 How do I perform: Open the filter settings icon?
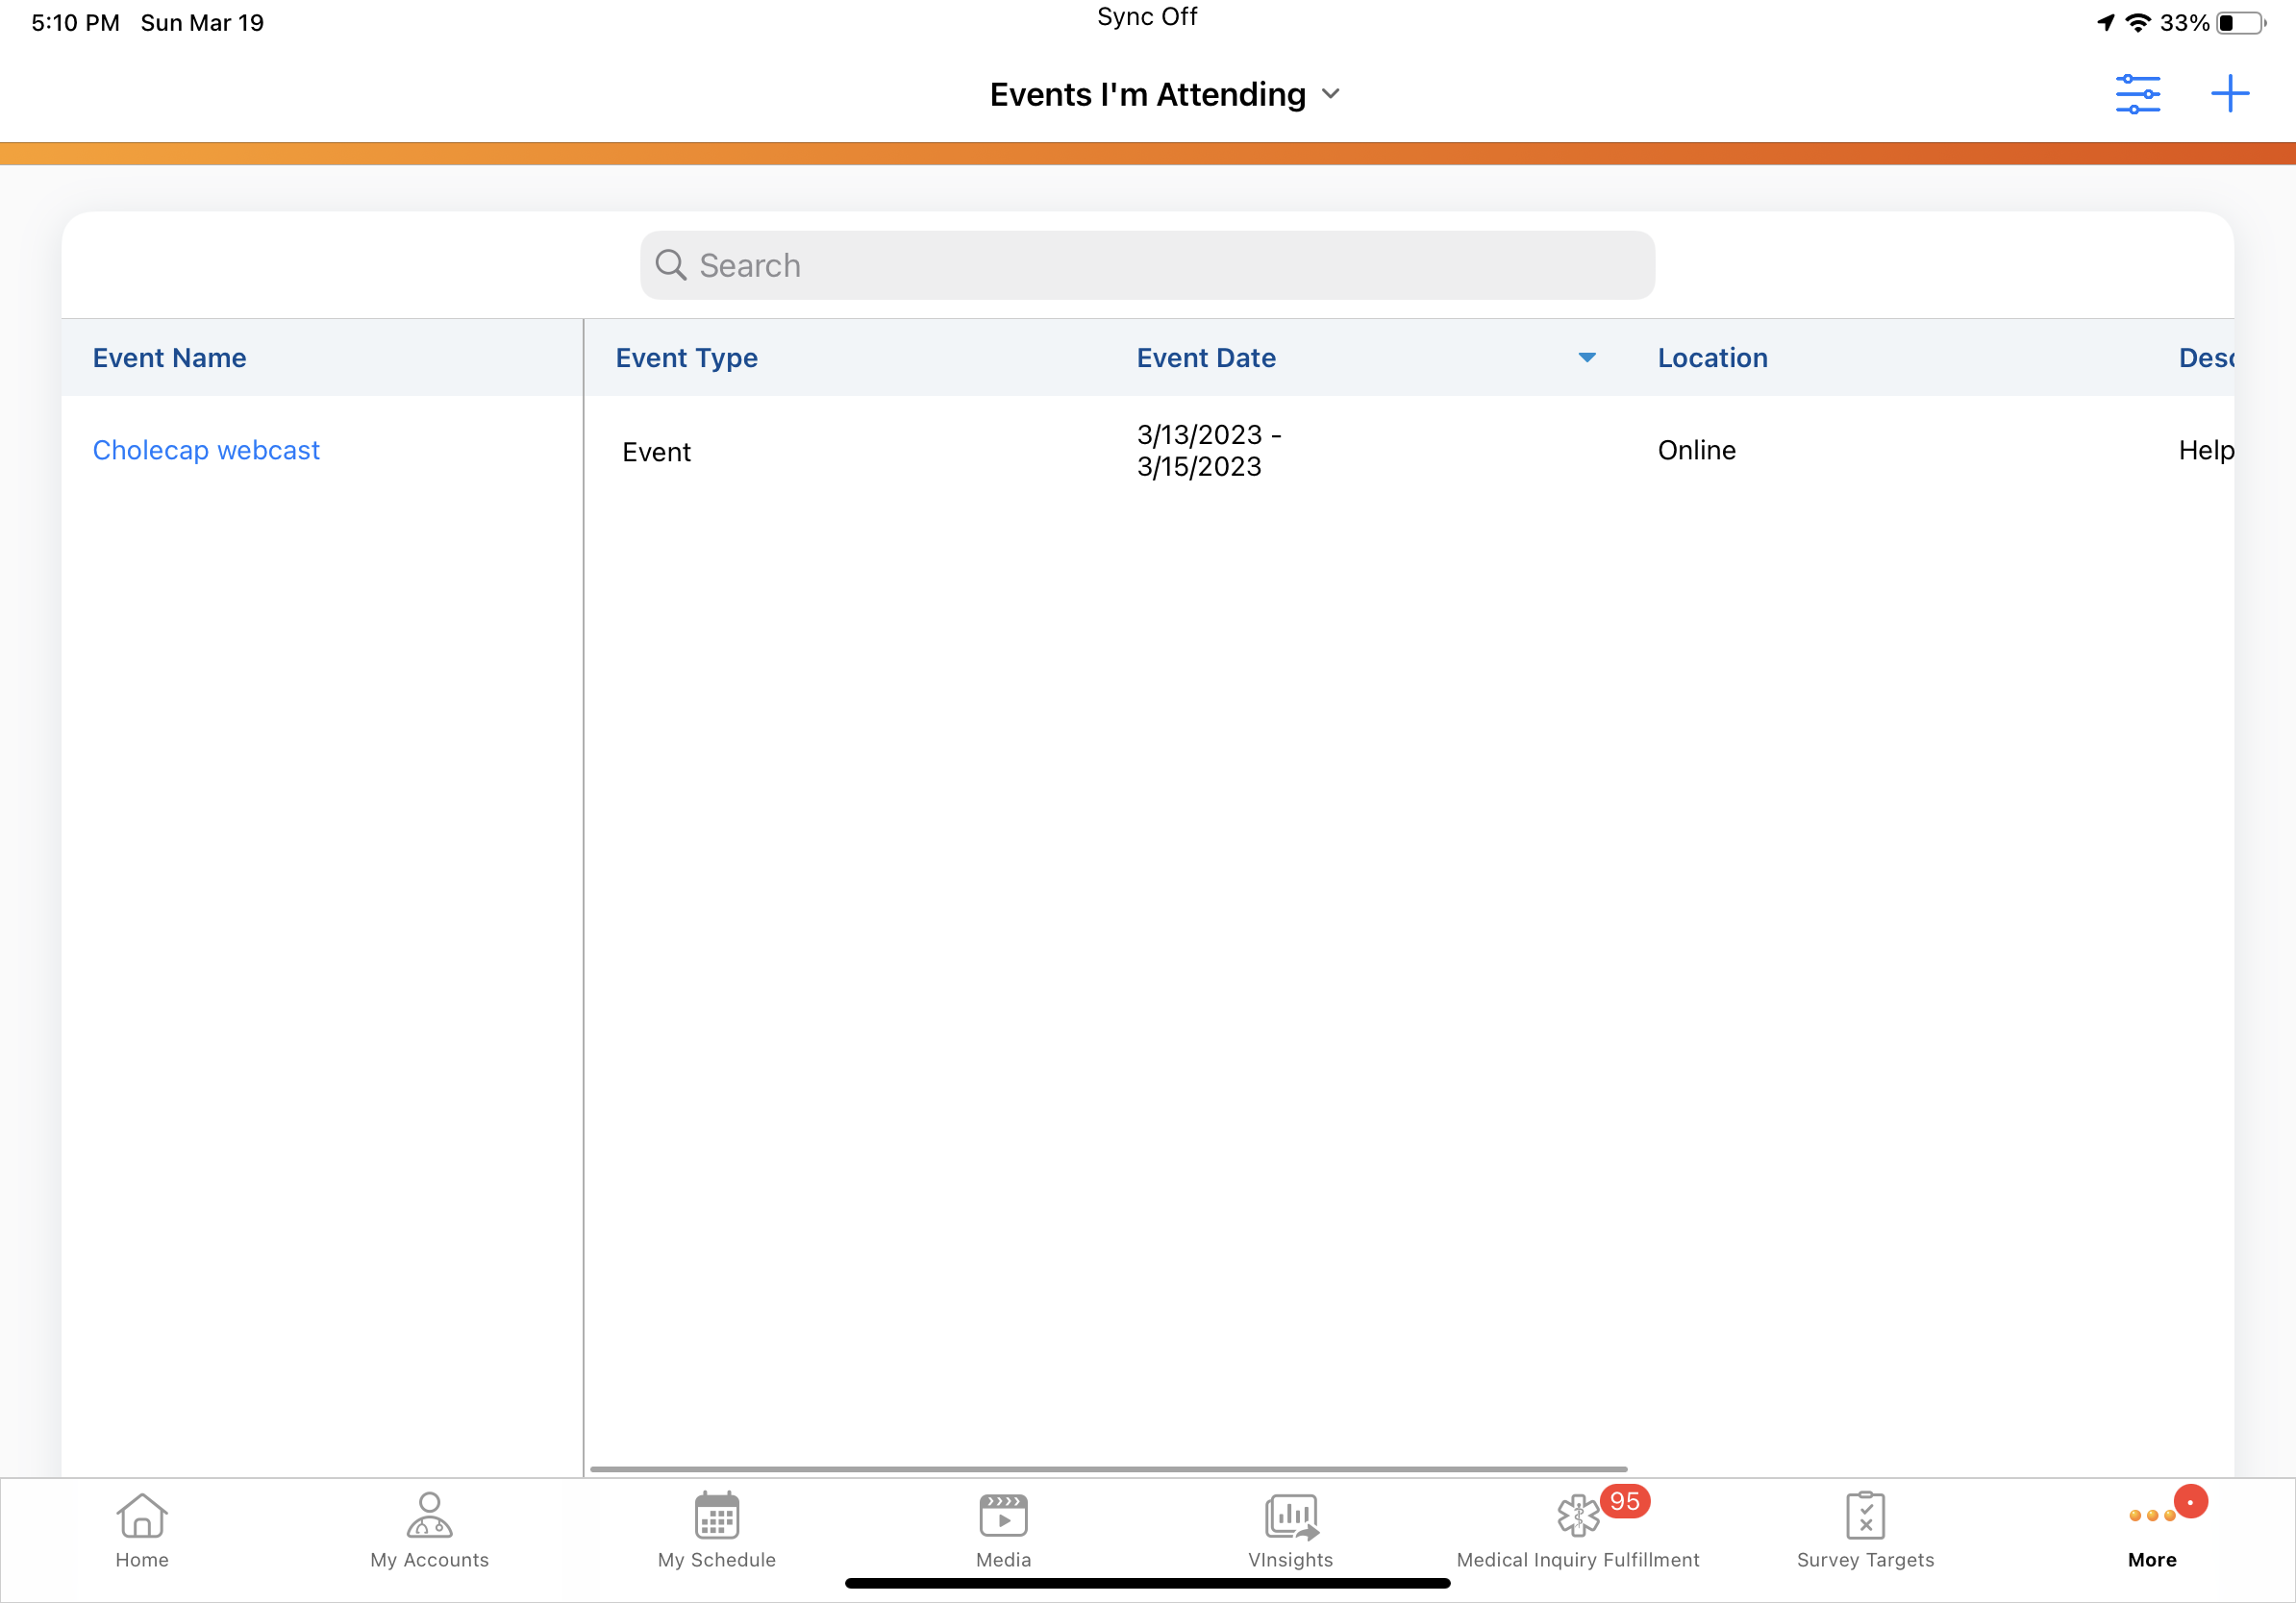(x=2137, y=94)
